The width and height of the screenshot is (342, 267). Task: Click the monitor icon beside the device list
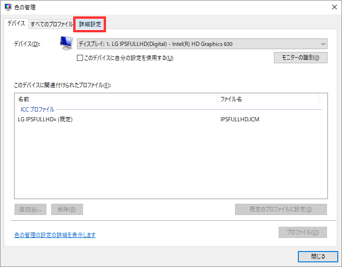point(67,43)
